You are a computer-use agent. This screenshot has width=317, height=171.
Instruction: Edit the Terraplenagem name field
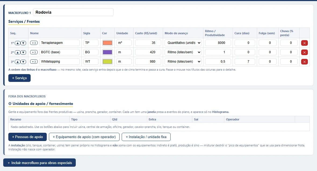tap(59, 43)
